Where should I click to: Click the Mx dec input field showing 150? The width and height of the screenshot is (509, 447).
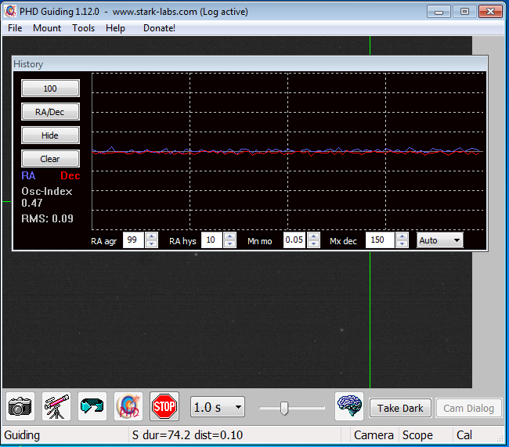pos(381,240)
